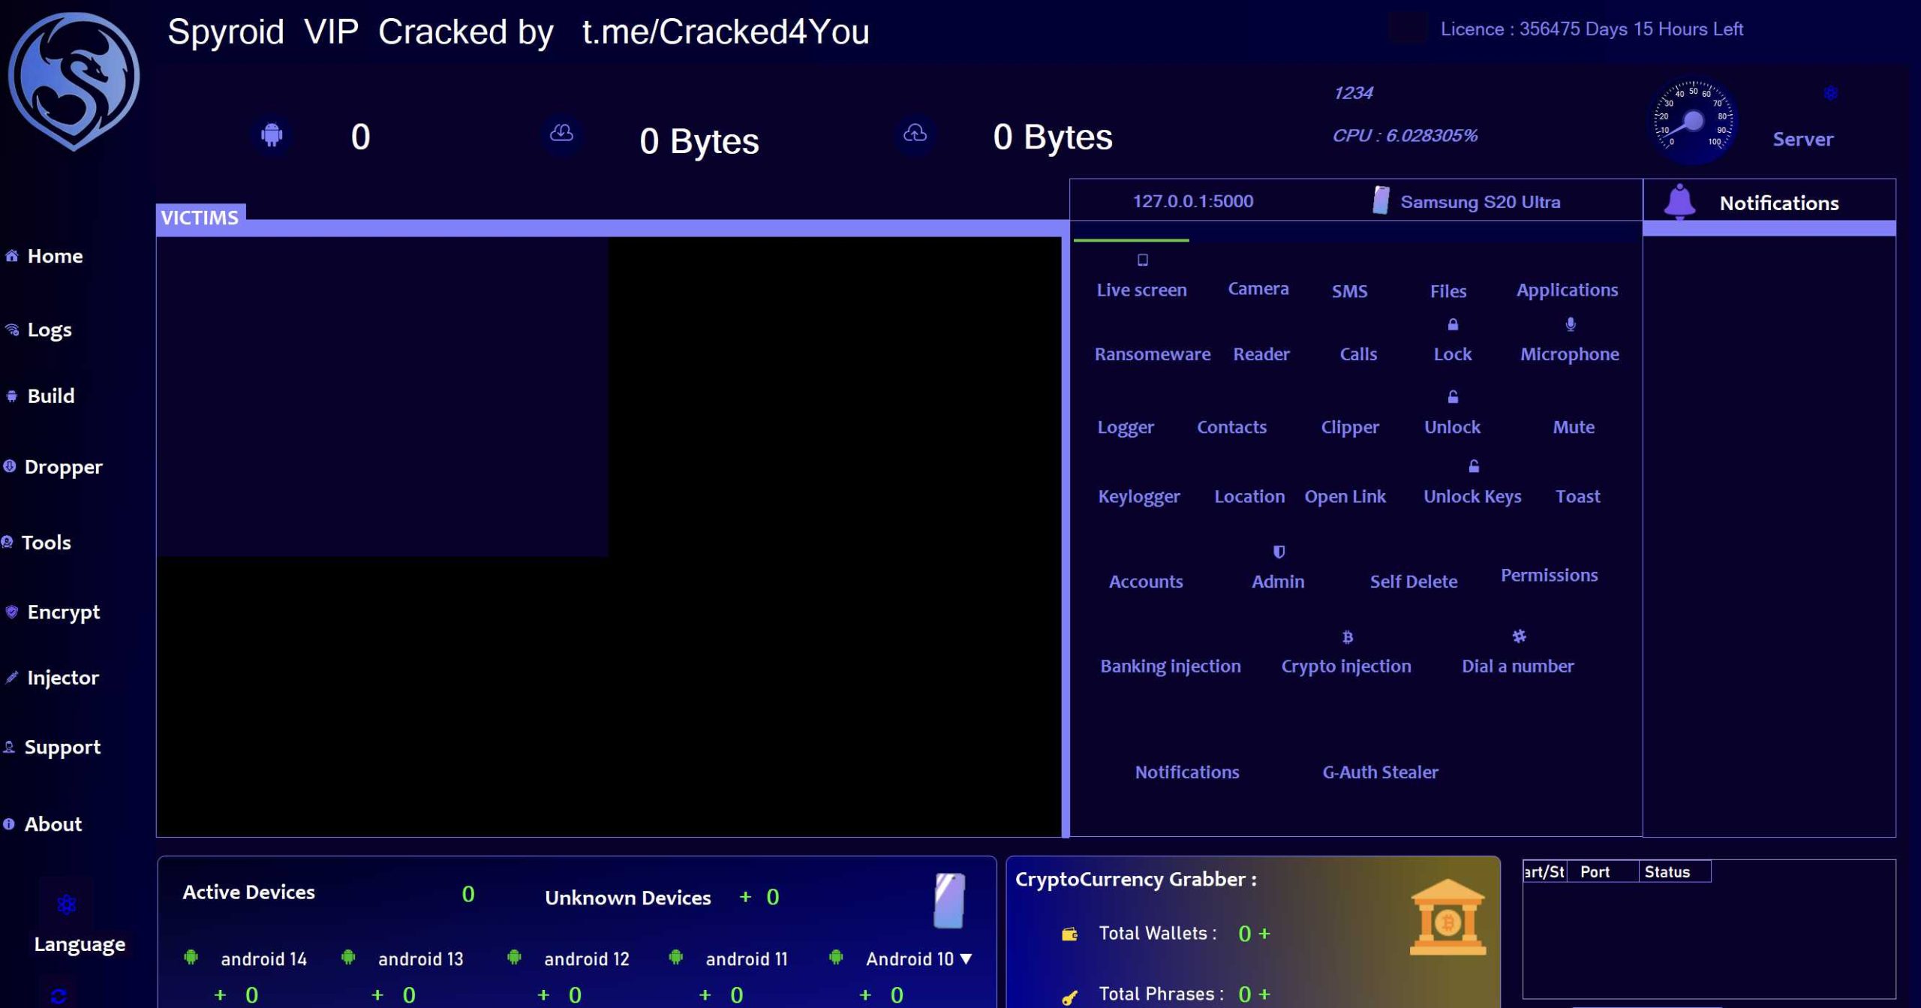Image resolution: width=1921 pixels, height=1008 pixels.
Task: Click the Accounts option
Action: point(1146,582)
